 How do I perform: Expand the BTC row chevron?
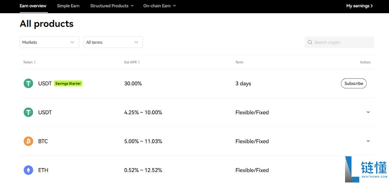click(368, 141)
